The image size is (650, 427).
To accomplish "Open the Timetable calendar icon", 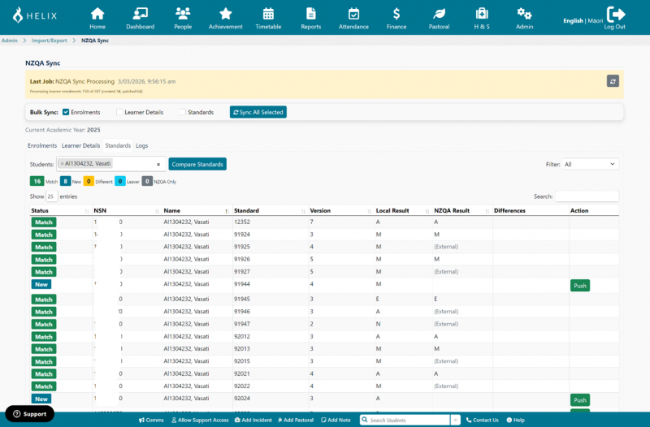I will click(268, 17).
